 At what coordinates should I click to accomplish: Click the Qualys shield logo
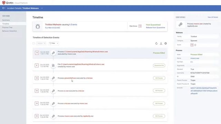pos(4,3)
